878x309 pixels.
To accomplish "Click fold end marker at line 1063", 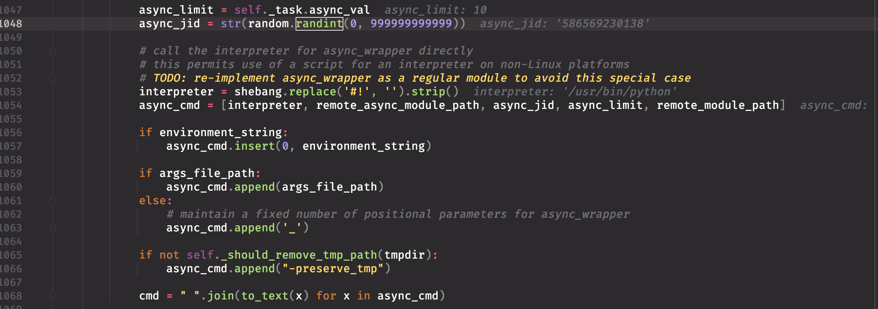I will (53, 228).
